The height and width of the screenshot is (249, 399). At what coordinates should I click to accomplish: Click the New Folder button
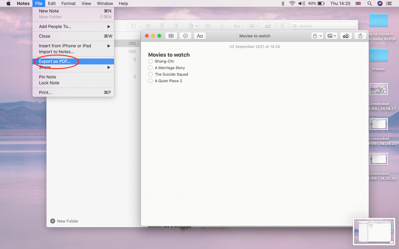click(64, 221)
